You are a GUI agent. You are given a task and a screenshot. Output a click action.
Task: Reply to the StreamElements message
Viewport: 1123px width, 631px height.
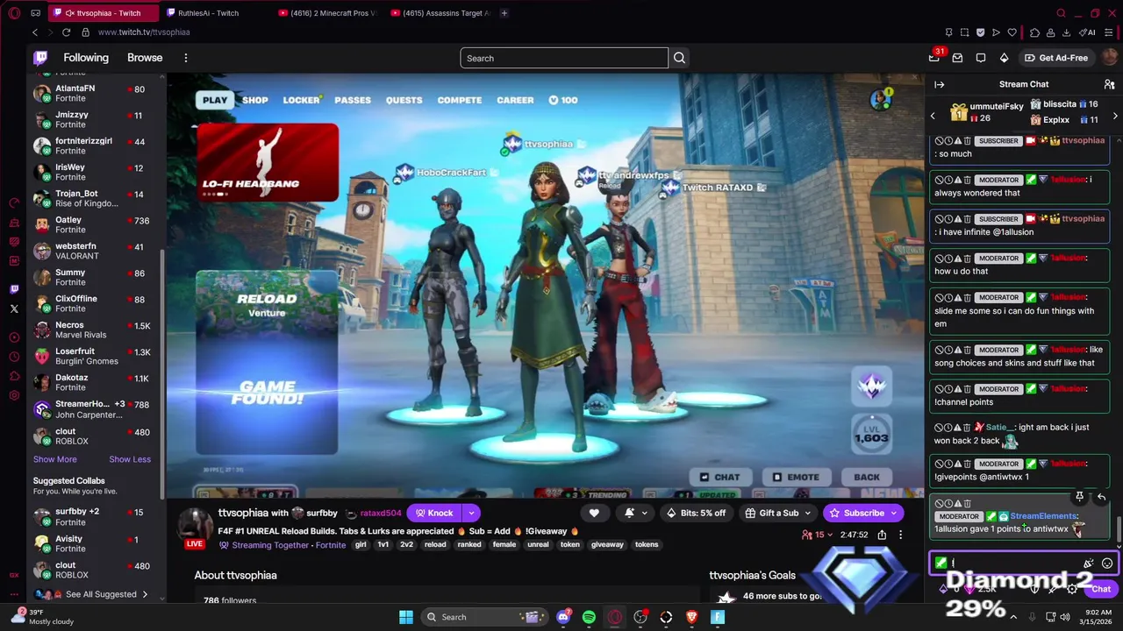(1101, 497)
